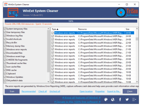Viewport: 141px width, 106px height.
Task: Click Check all link
Action: [43, 91]
